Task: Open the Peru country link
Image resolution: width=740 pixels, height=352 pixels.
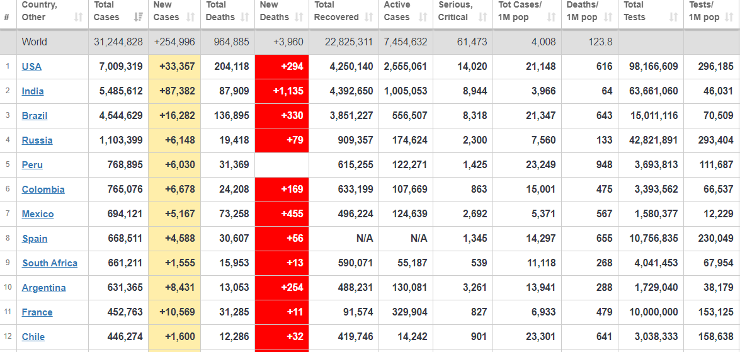Action: click(32, 165)
